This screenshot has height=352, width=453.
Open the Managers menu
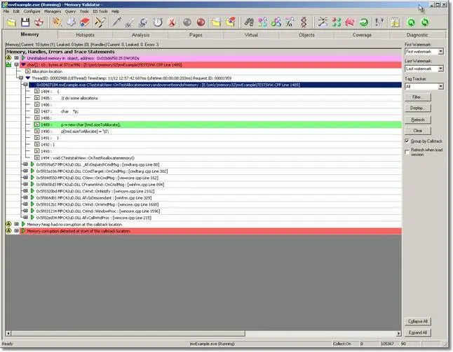coord(53,11)
